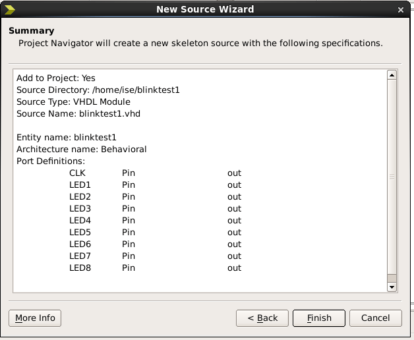The width and height of the screenshot is (414, 340).
Task: Click the 'Source Name: blinktest1.vhd' line
Action: (78, 114)
